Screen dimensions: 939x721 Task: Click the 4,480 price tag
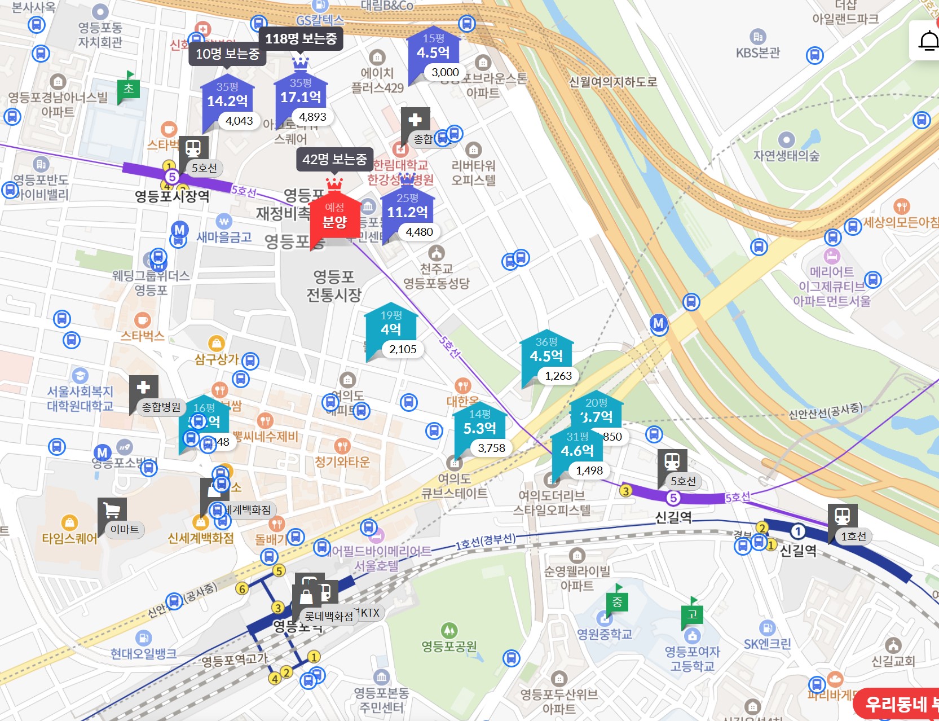[419, 232]
